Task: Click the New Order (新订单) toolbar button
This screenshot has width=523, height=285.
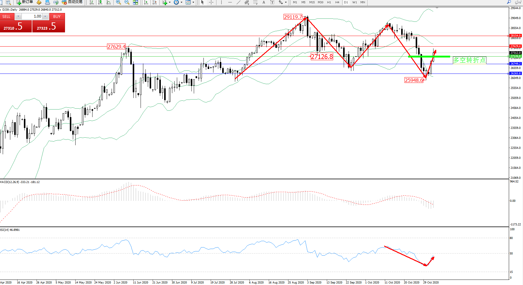Action: [25, 2]
